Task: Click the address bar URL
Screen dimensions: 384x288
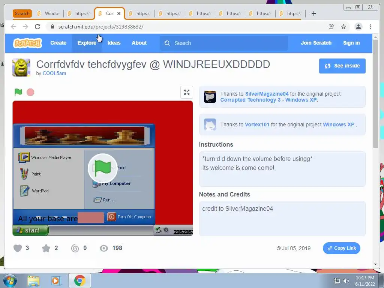Action: click(x=101, y=27)
